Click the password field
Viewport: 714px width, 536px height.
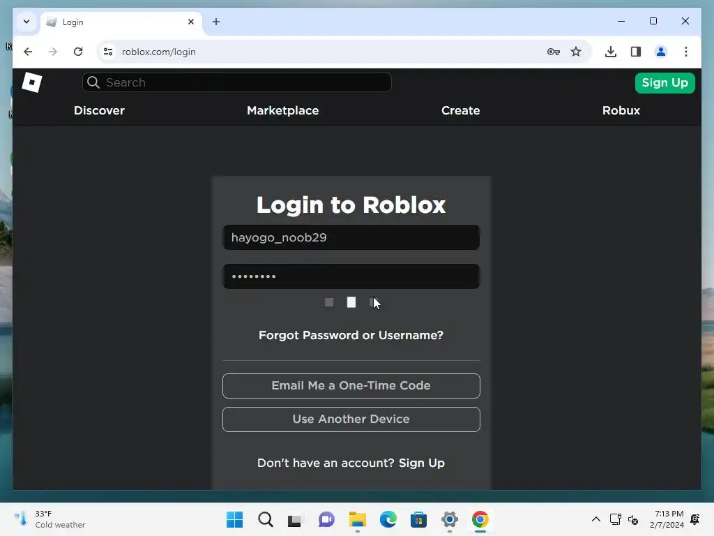(x=351, y=276)
